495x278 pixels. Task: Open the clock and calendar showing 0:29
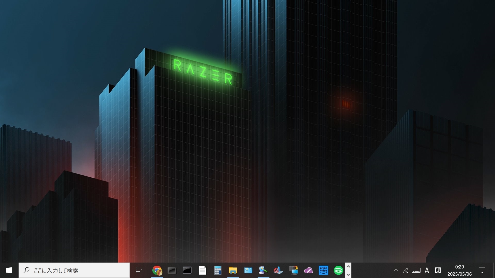(x=459, y=270)
